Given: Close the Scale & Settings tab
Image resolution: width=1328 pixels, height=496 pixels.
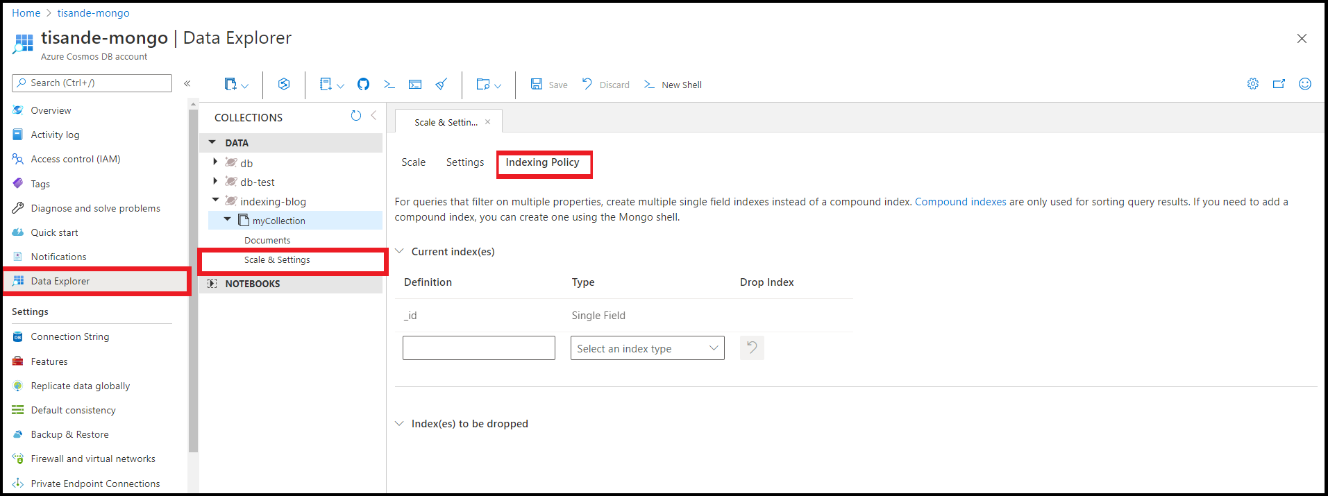Looking at the screenshot, I should [488, 122].
